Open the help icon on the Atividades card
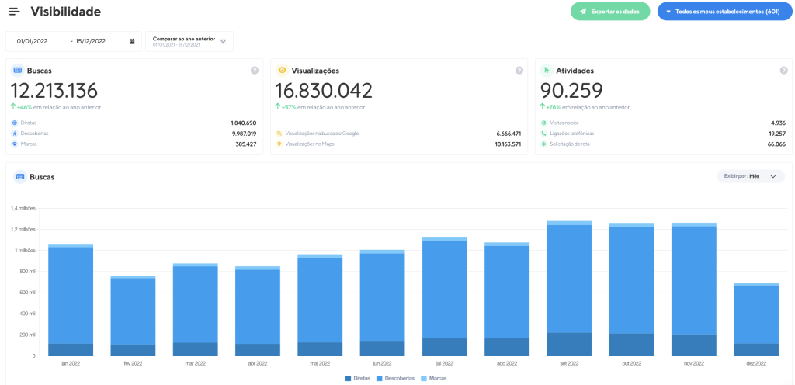The height and width of the screenshot is (385, 795). pos(784,71)
